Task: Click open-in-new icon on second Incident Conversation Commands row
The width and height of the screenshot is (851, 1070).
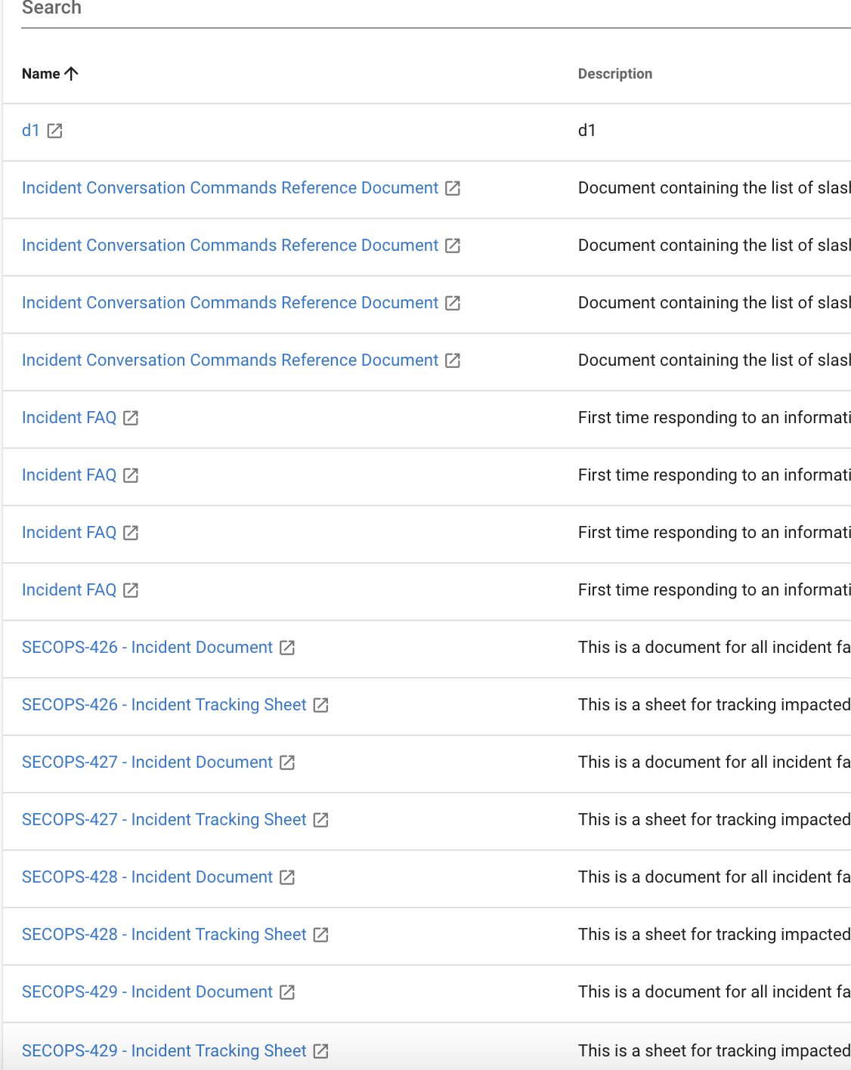Action: click(x=453, y=246)
